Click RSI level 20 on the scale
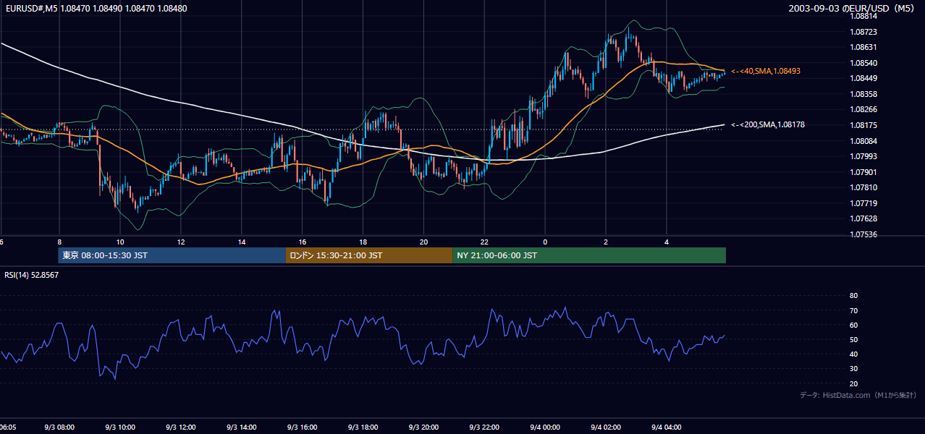Image resolution: width=925 pixels, height=434 pixels. [x=853, y=383]
